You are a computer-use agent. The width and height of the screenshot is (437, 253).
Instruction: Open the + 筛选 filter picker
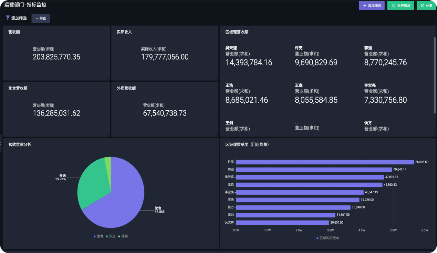pyautogui.click(x=41, y=18)
